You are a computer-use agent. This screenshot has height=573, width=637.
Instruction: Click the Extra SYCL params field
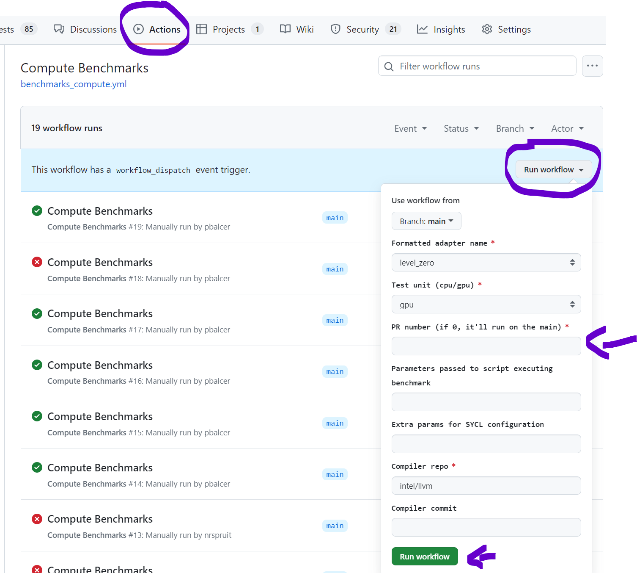tap(486, 444)
